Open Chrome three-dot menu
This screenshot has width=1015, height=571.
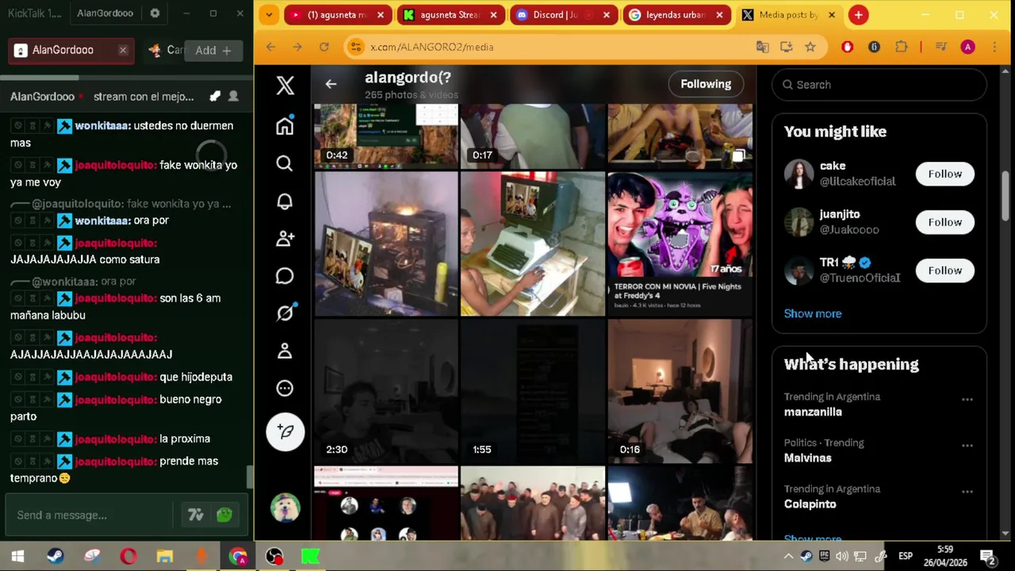(x=994, y=47)
